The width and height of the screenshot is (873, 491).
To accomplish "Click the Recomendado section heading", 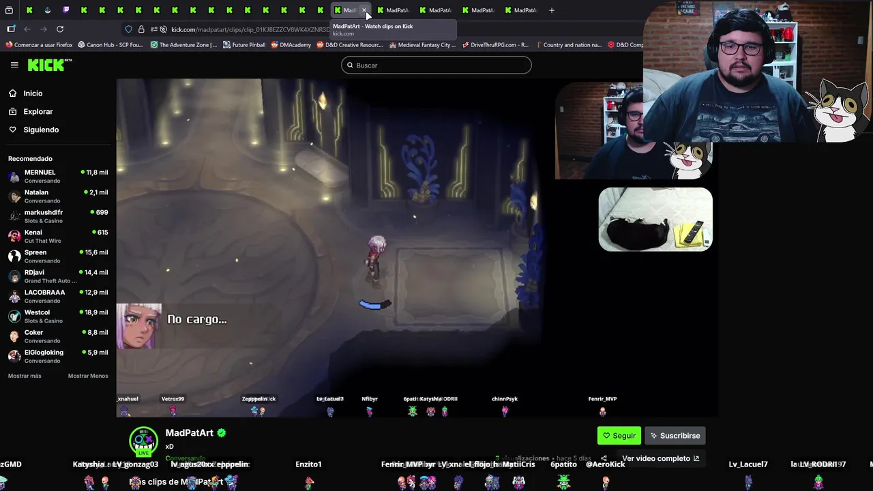I will (30, 159).
